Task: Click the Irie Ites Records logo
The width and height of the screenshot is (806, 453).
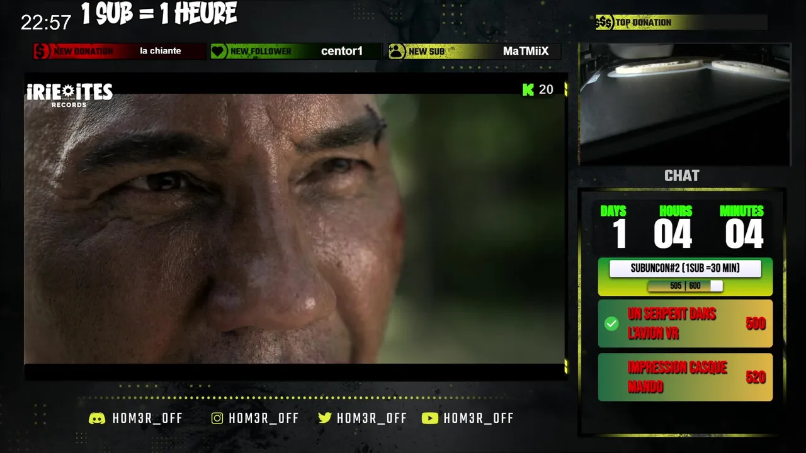Action: click(x=69, y=95)
